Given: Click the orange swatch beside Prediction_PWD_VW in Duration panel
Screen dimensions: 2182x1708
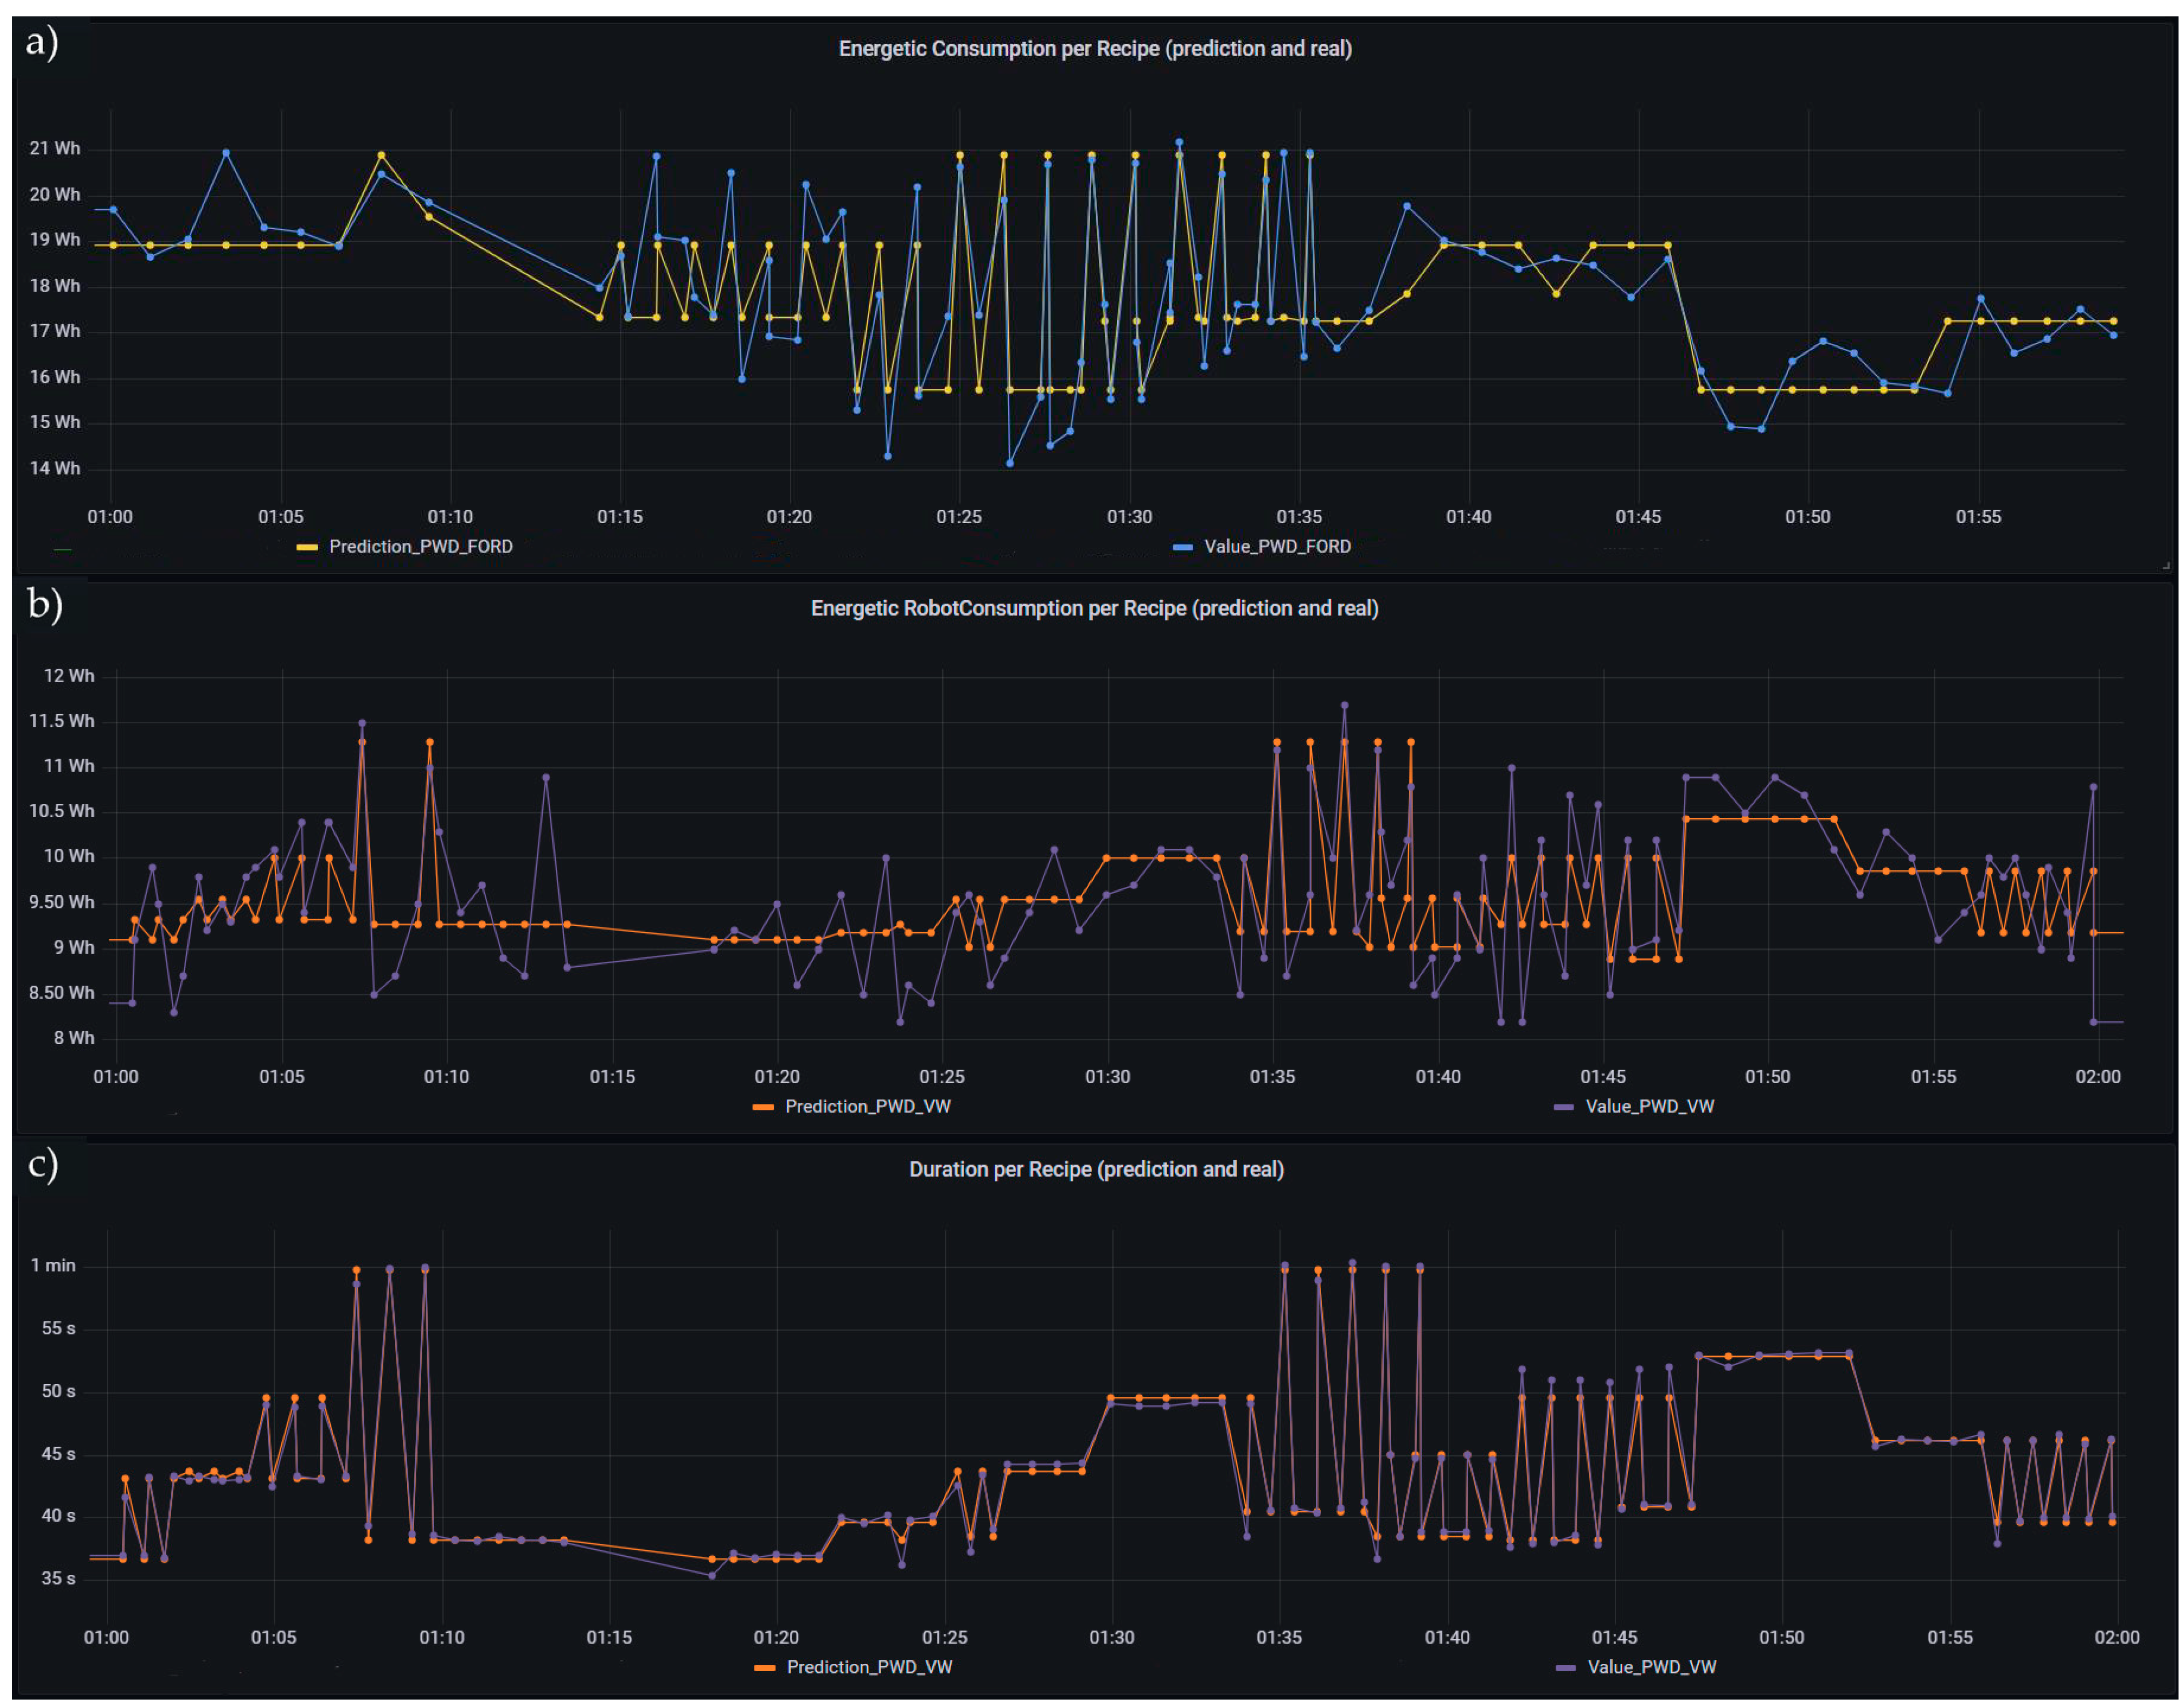Looking at the screenshot, I should [x=764, y=1668].
